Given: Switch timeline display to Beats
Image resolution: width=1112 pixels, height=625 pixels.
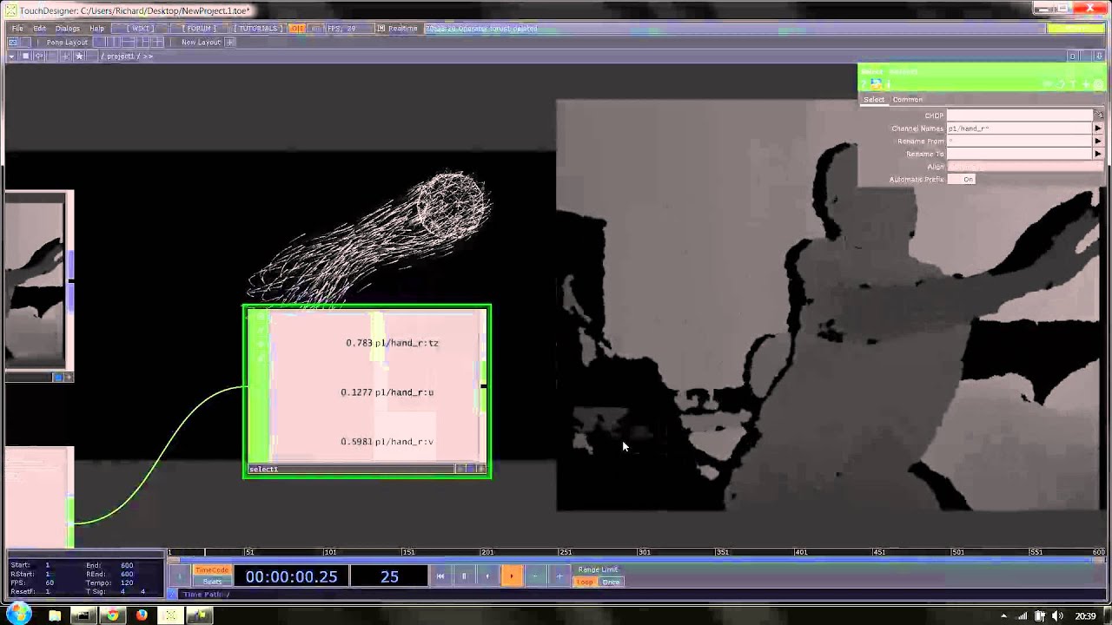Looking at the screenshot, I should tap(212, 582).
